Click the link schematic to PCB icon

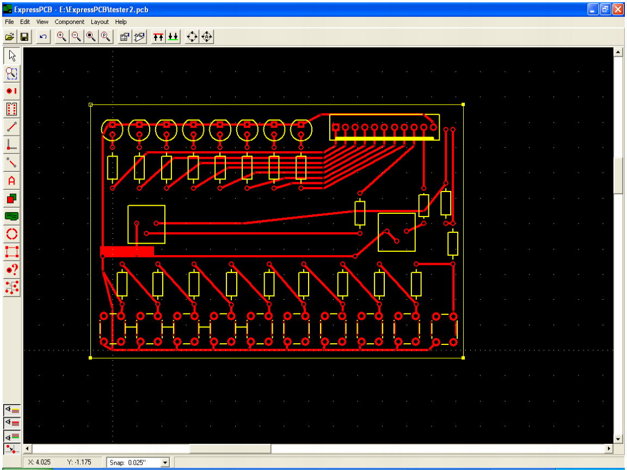(139, 37)
